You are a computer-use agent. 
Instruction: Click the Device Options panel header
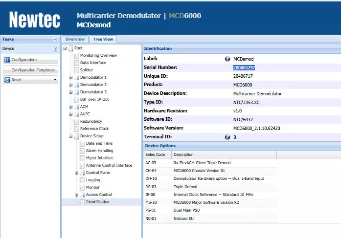pyautogui.click(x=242, y=146)
